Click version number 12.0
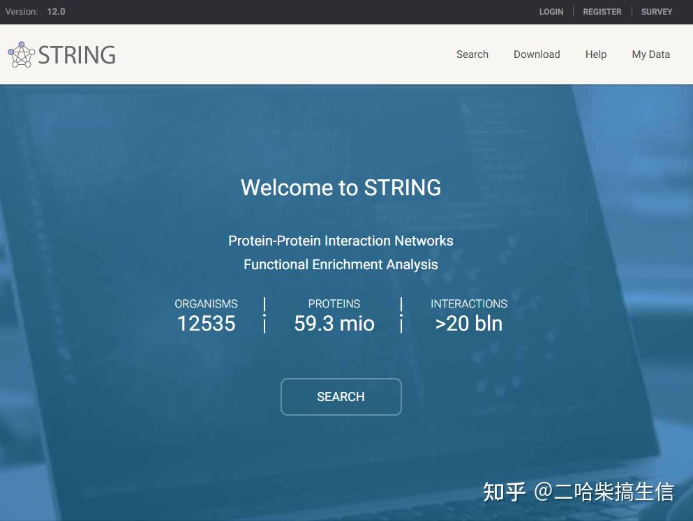The image size is (693, 521). point(56,12)
